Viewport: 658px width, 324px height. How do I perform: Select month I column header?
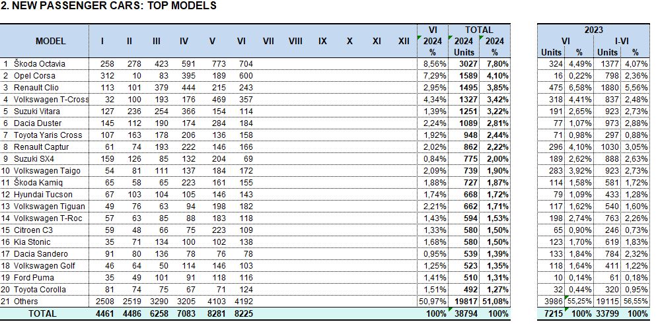click(x=102, y=41)
